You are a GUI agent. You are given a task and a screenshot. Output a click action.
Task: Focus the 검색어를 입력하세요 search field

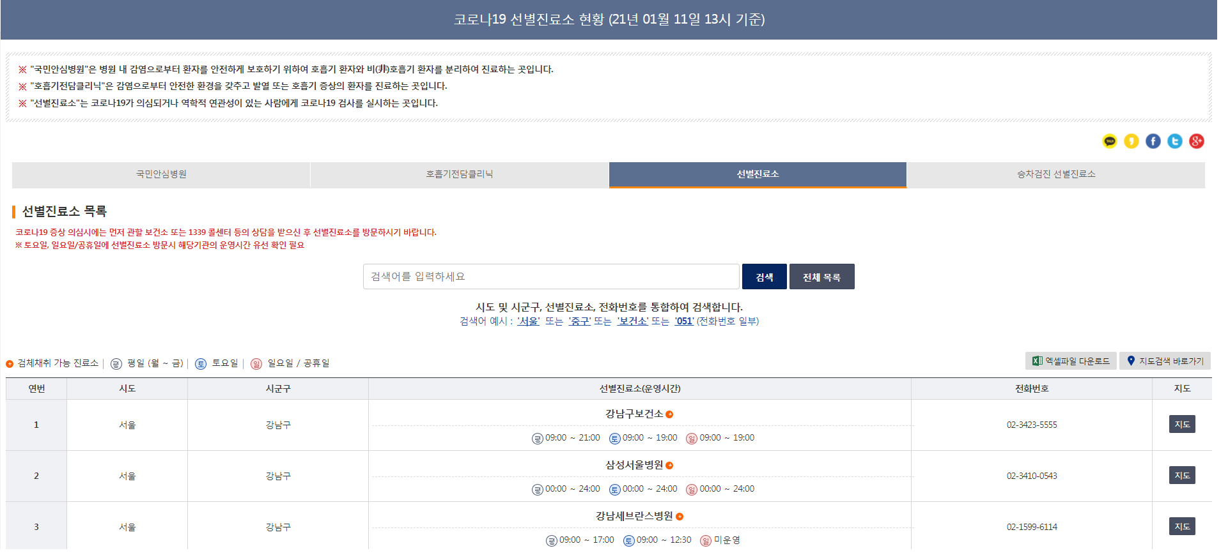coord(551,277)
